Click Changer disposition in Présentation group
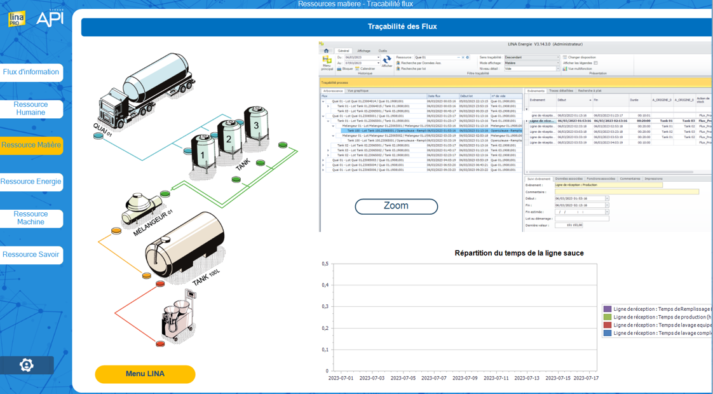The height and width of the screenshot is (394, 713). (x=579, y=57)
